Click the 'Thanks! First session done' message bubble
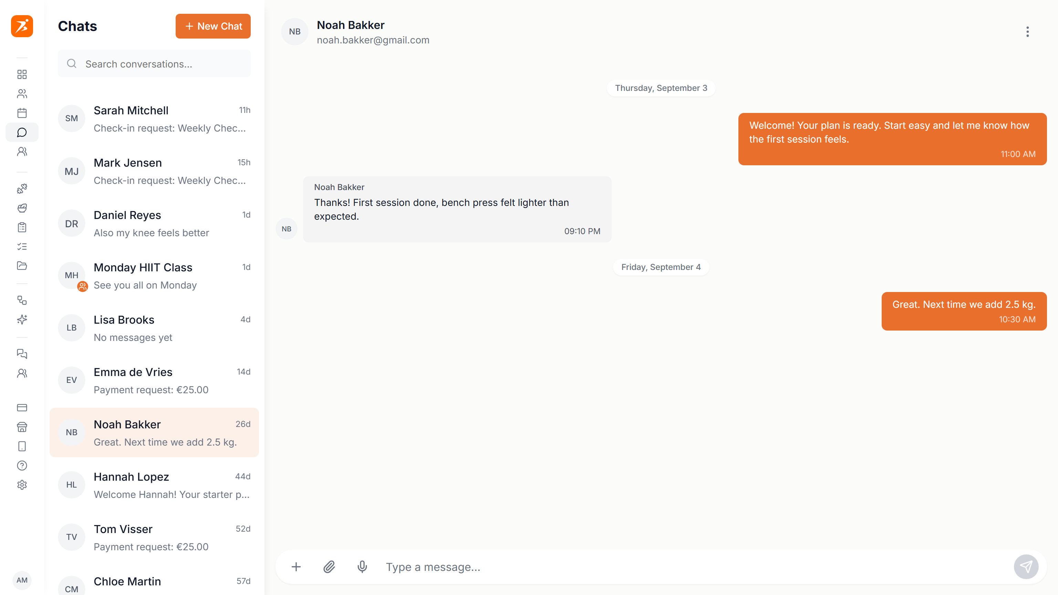This screenshot has width=1058, height=595. point(457,209)
